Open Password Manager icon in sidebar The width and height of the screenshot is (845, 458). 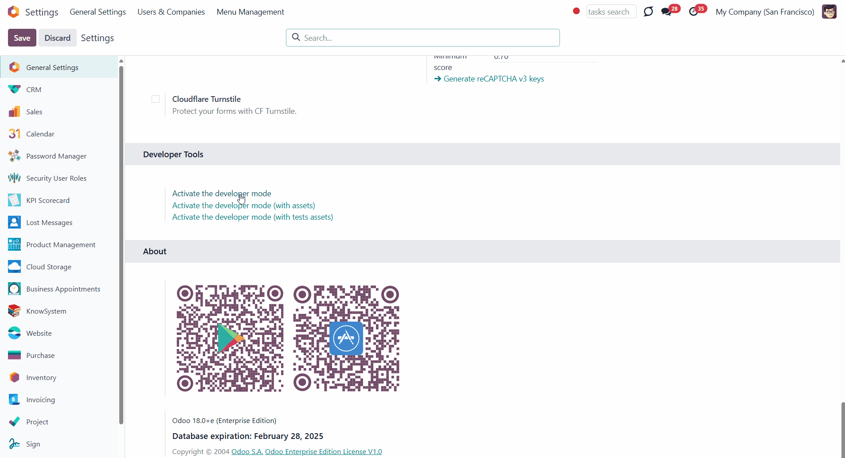[14, 156]
